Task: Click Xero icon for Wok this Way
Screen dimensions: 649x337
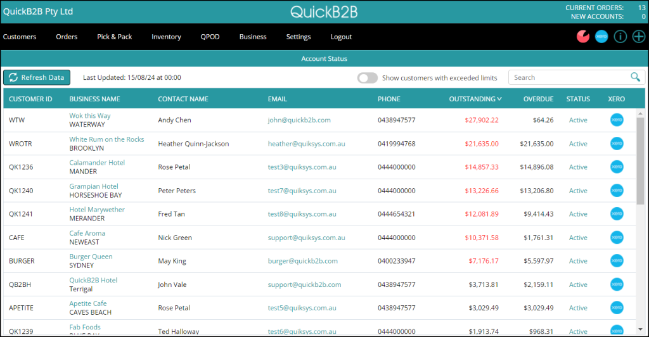Action: pyautogui.click(x=617, y=120)
